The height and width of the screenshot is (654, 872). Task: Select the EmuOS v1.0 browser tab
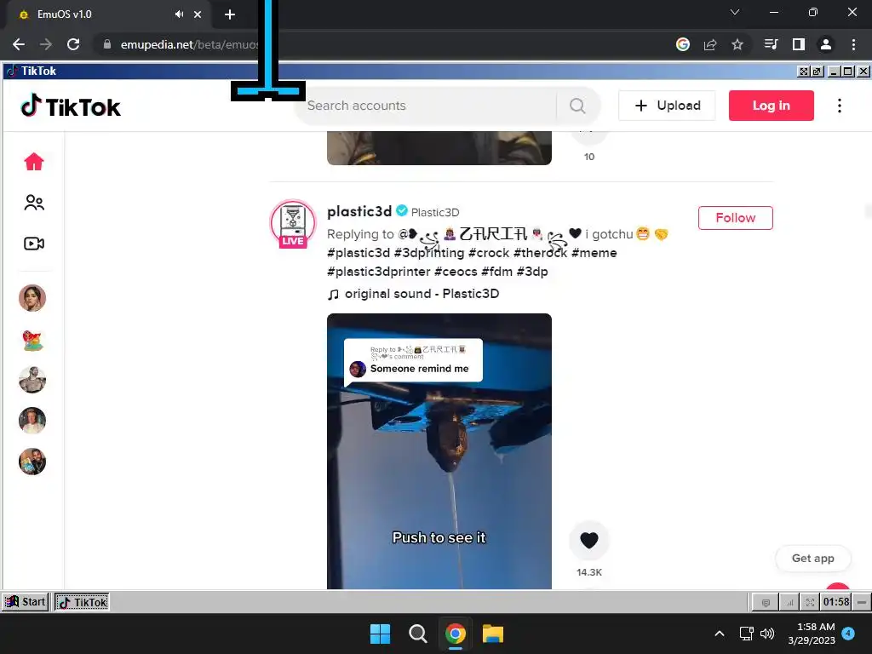point(106,14)
